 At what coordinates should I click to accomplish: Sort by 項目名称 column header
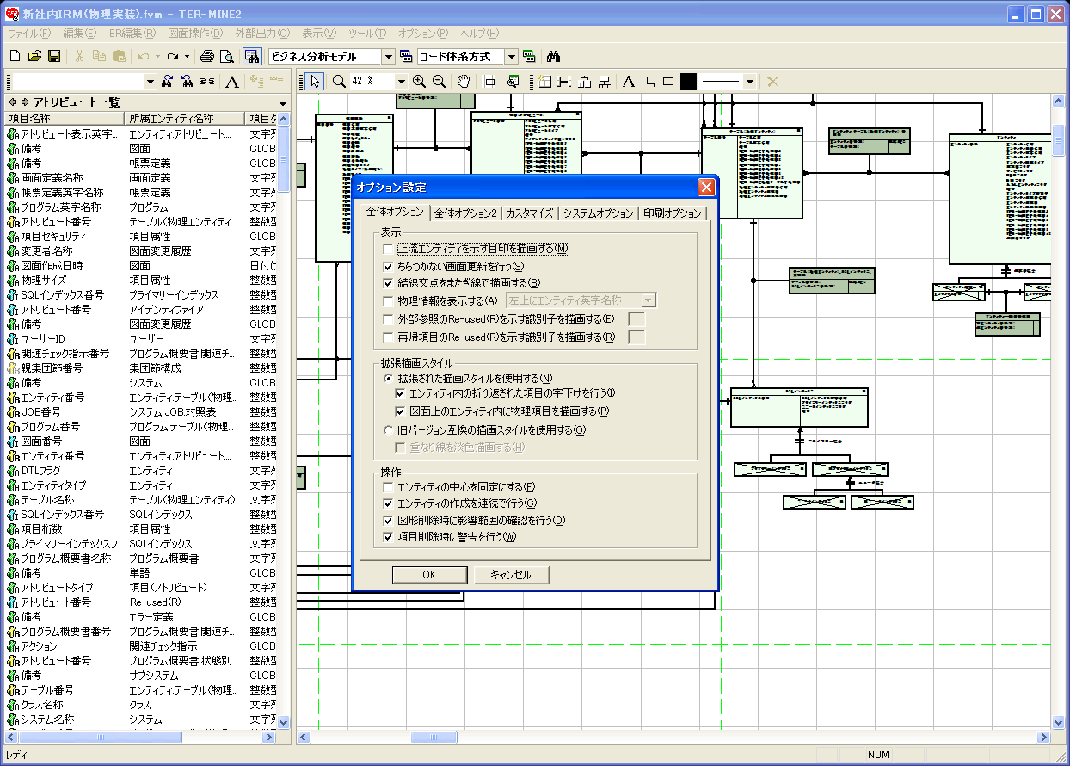(x=65, y=118)
